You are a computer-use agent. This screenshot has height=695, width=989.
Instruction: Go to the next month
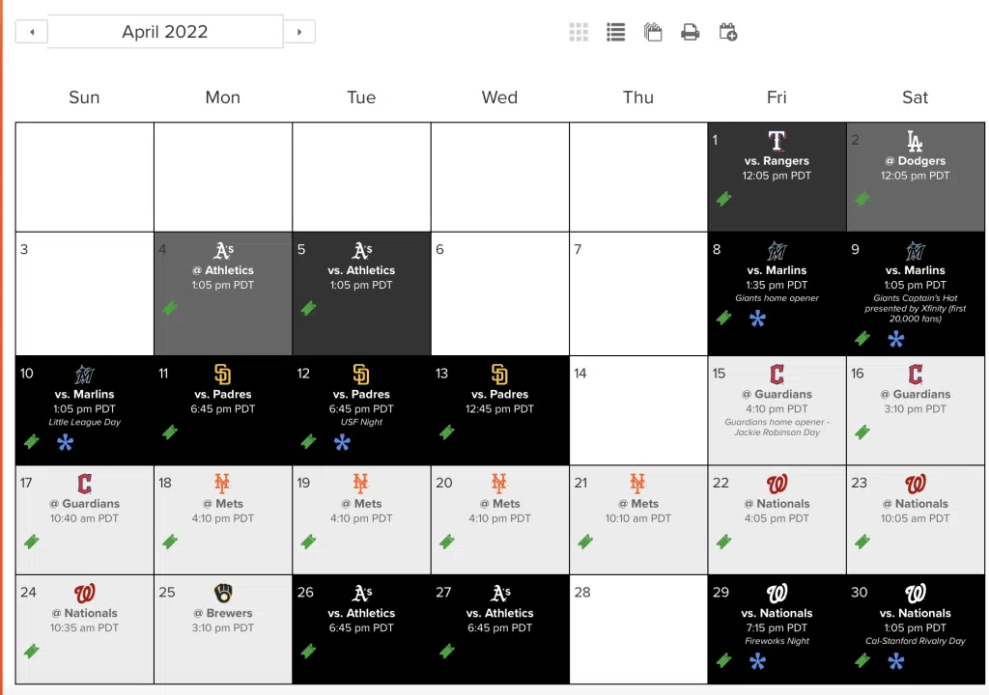299,32
